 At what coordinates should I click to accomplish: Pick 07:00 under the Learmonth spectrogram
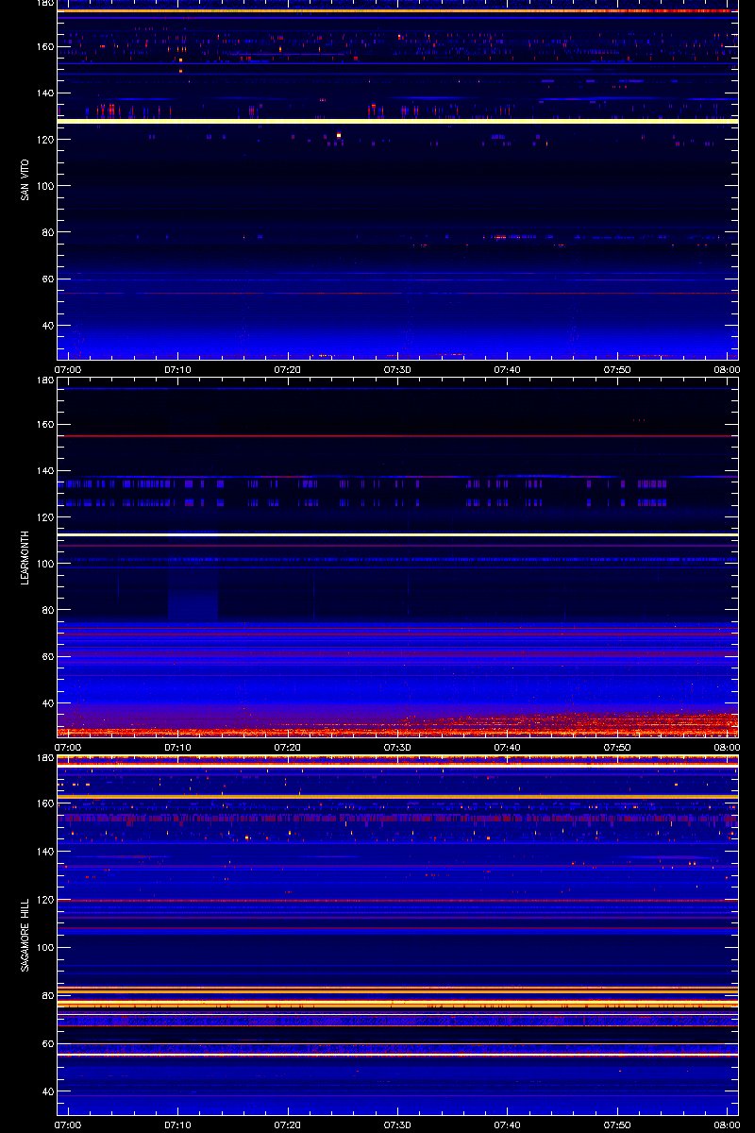(x=69, y=747)
